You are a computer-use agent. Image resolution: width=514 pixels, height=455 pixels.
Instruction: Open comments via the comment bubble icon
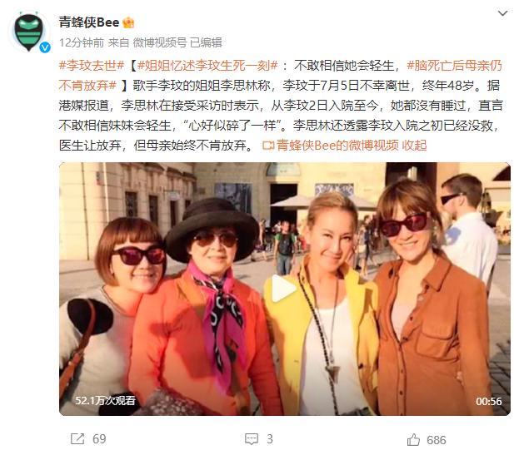click(252, 439)
